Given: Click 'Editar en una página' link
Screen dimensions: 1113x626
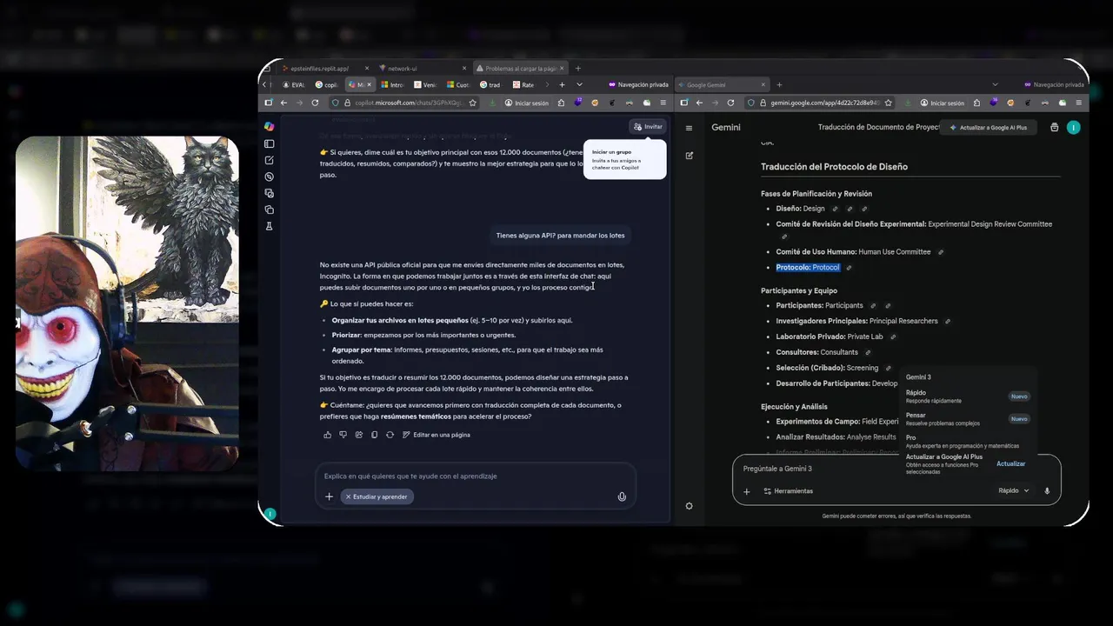Looking at the screenshot, I should (x=437, y=435).
